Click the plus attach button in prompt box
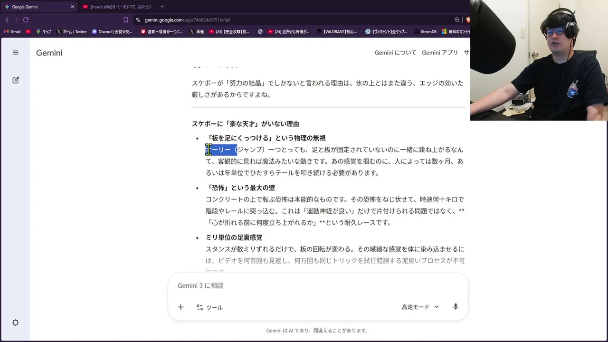 tap(180, 307)
